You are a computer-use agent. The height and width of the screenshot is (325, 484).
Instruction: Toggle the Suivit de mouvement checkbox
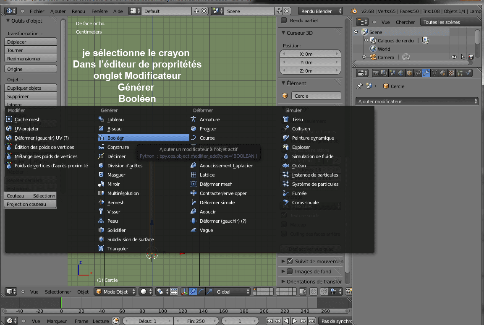pos(290,261)
